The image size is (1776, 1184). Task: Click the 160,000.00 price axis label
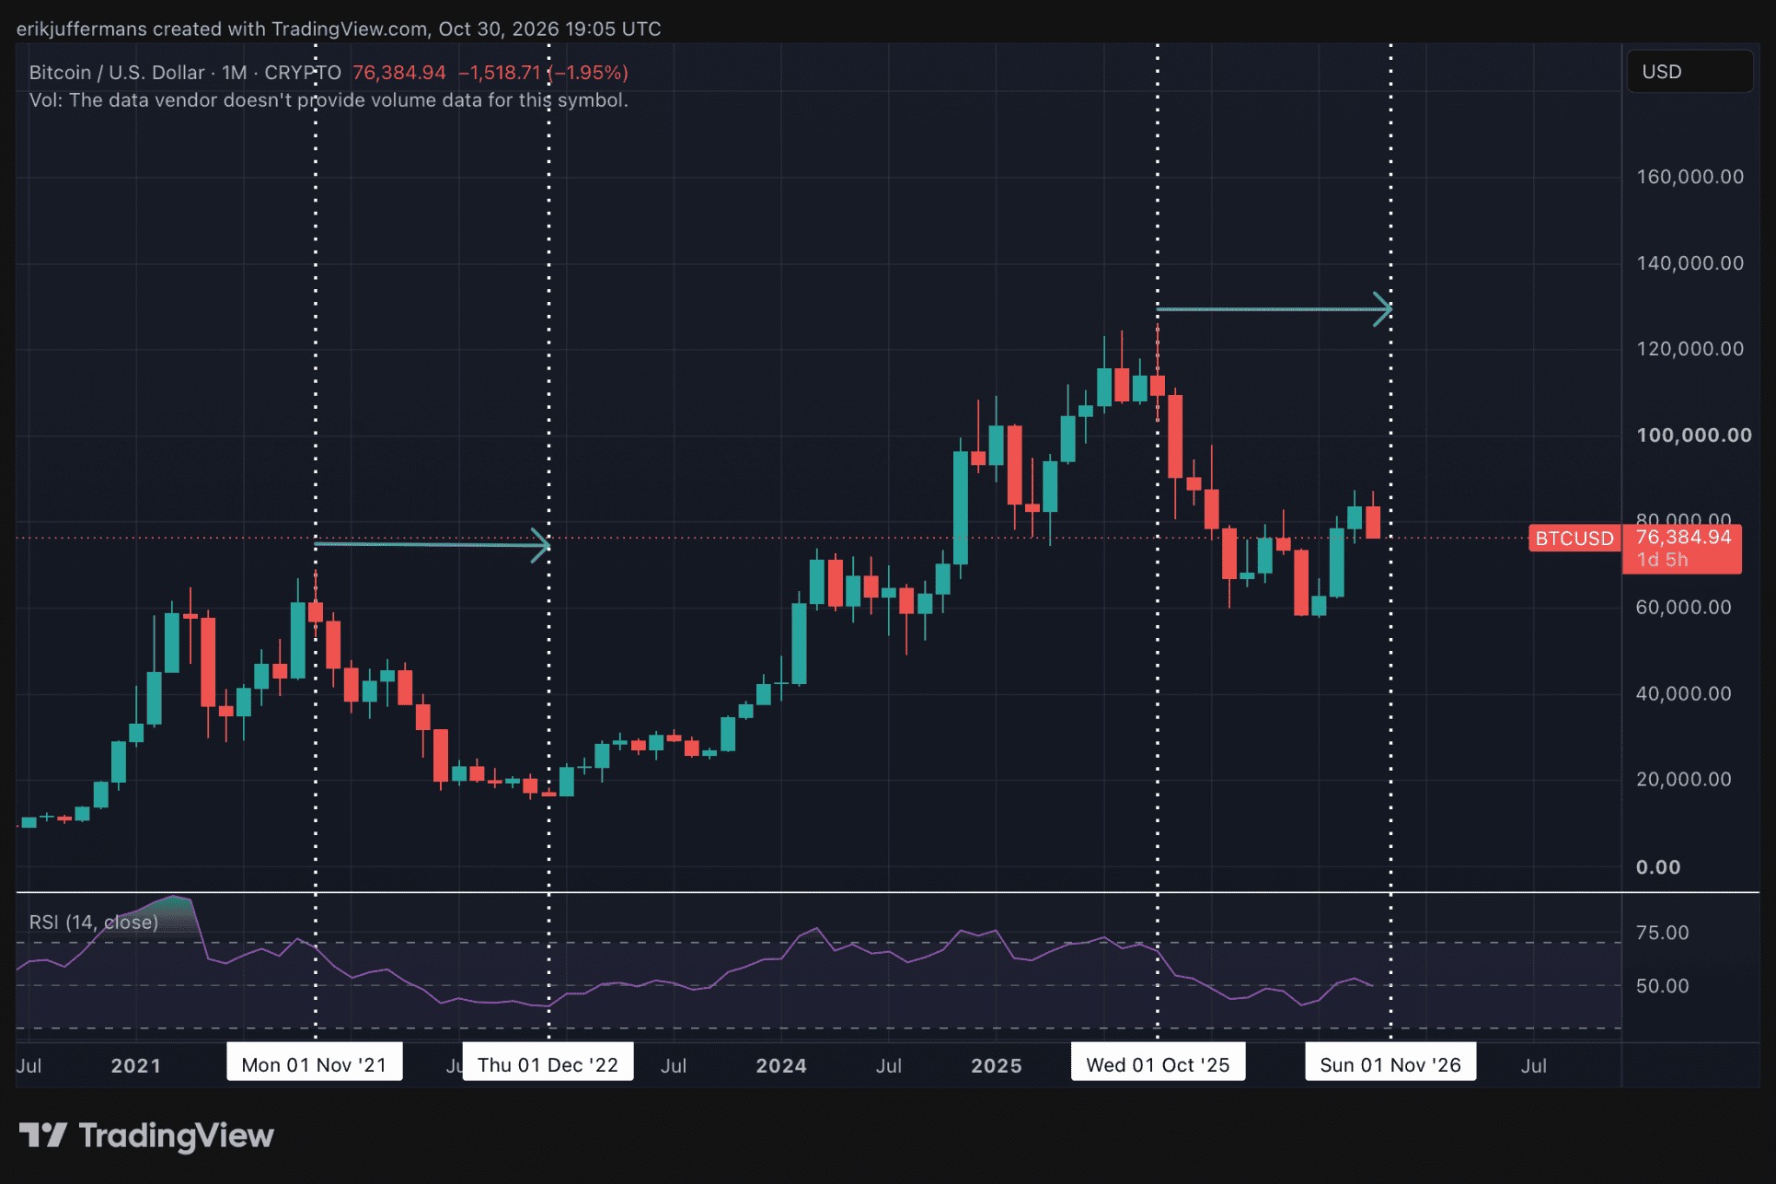point(1690,177)
